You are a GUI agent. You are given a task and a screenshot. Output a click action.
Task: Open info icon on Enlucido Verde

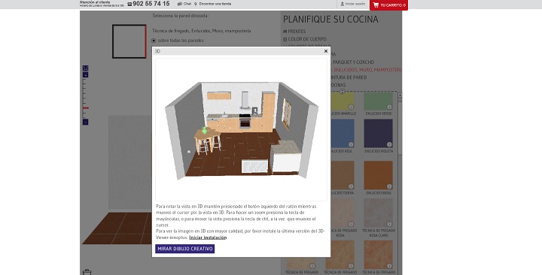(x=389, y=107)
